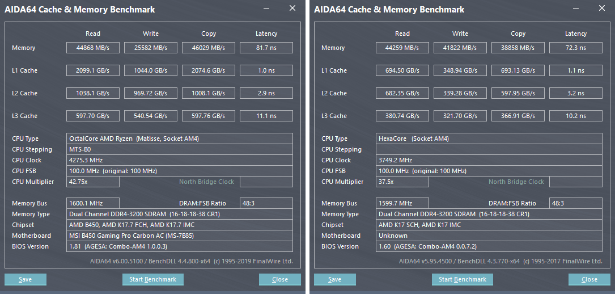Select L2 Cache Read 682.35 GB/s
This screenshot has width=615, height=294.
(x=402, y=94)
